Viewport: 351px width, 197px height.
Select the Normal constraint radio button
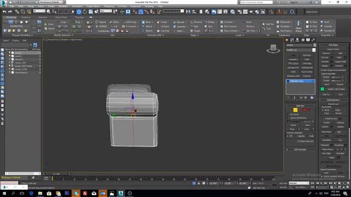click(x=333, y=113)
